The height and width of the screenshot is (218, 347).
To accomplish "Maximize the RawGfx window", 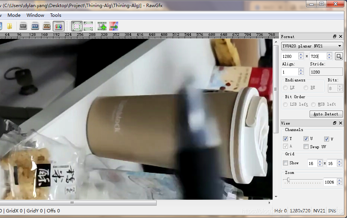I will (x=322, y=4).
